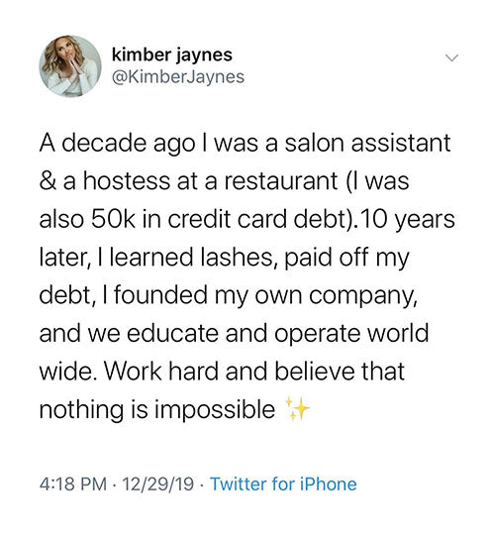The height and width of the screenshot is (537, 491).
Task: Select the sparkles emoji in tweet
Action: (297, 408)
